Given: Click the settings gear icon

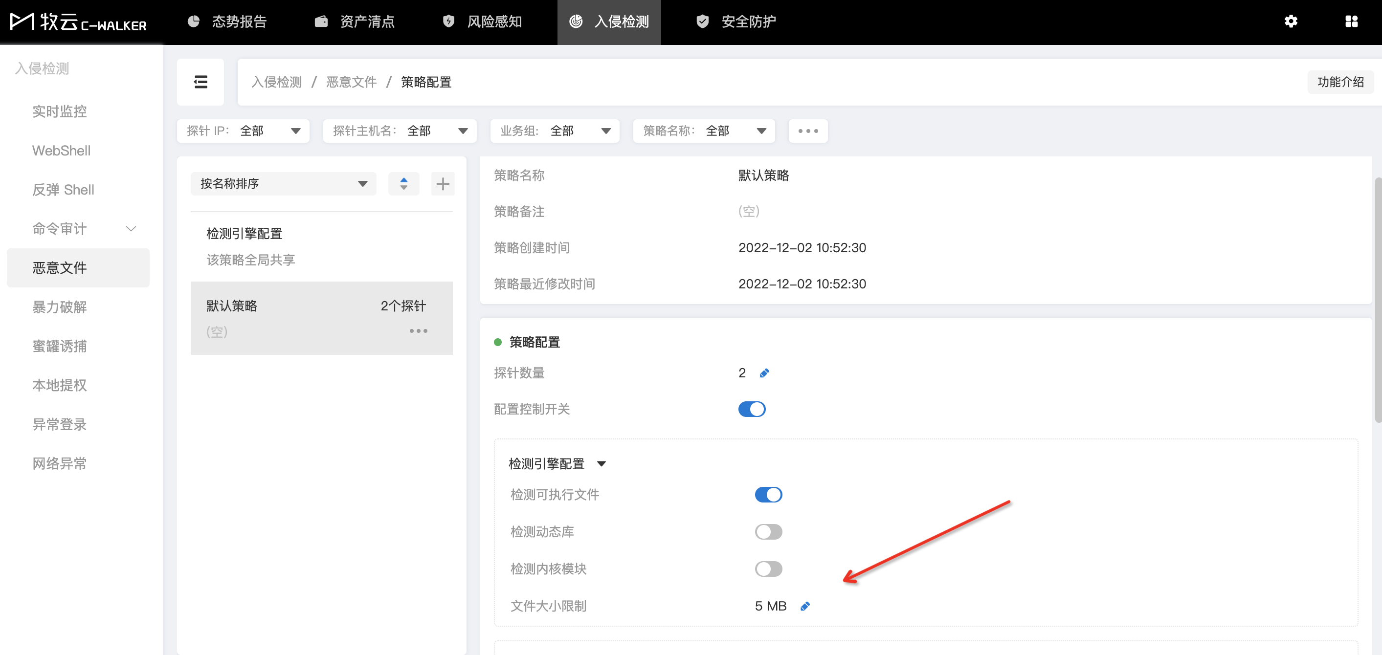Looking at the screenshot, I should (1291, 22).
